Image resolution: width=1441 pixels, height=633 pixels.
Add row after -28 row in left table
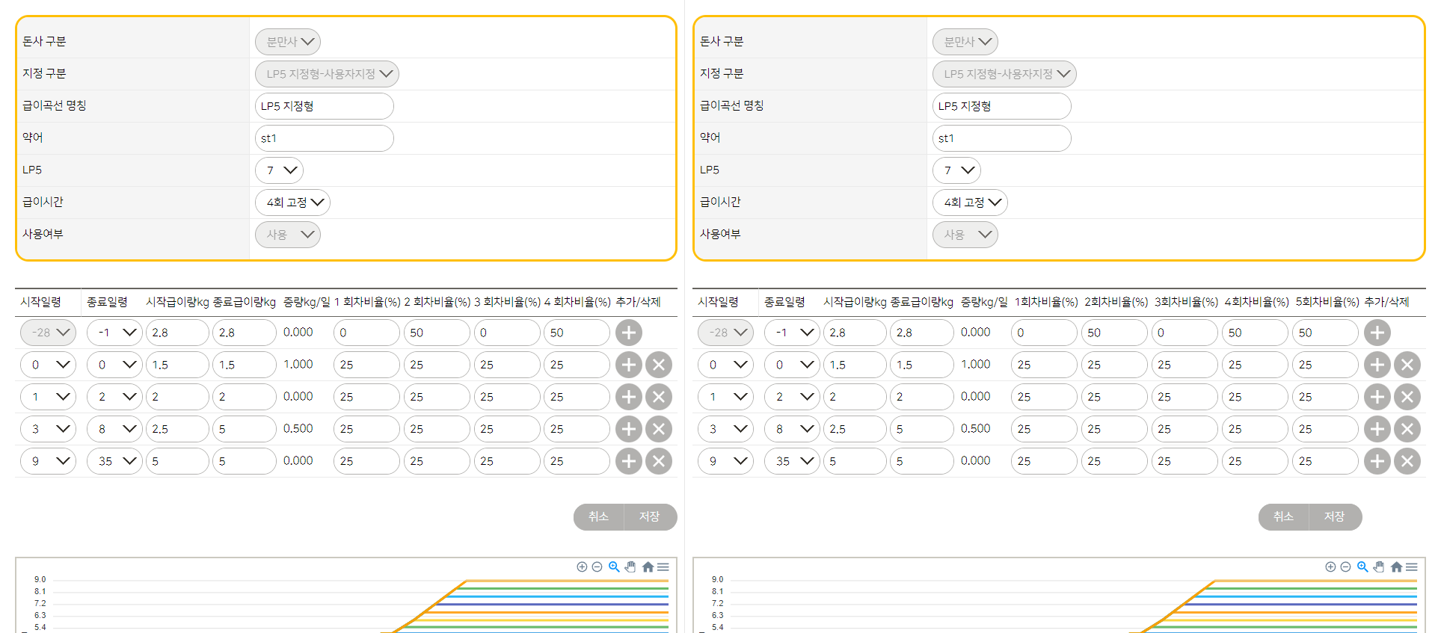[629, 333]
